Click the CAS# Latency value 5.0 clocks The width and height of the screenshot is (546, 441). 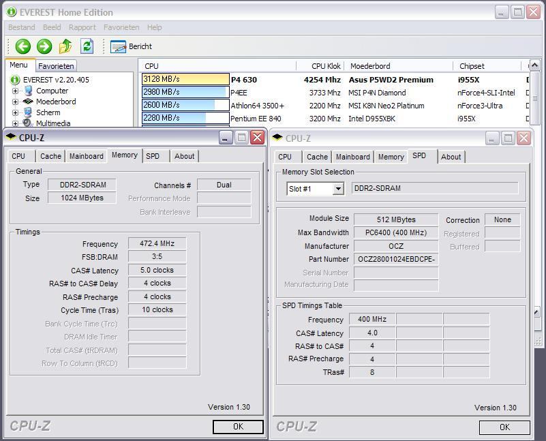157,270
